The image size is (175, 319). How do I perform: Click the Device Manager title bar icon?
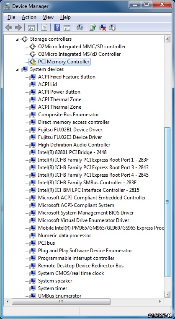[7, 6]
